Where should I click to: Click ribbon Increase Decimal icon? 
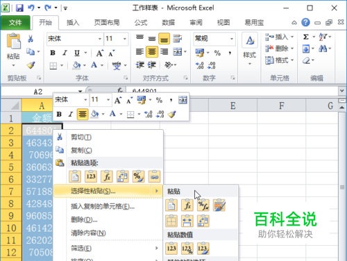pos(200,65)
